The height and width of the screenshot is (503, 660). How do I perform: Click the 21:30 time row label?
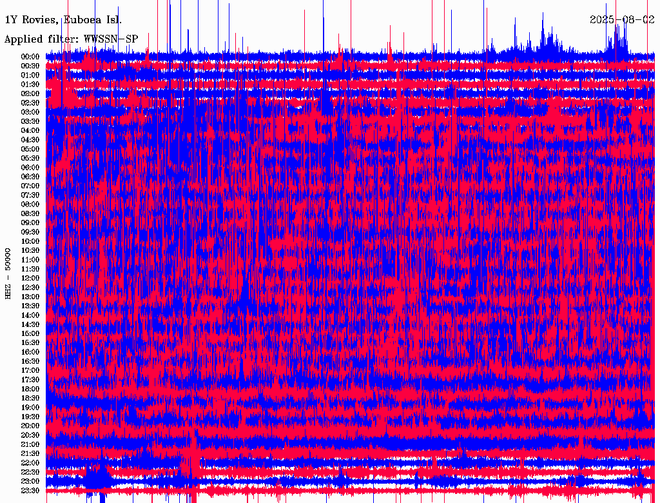click(30, 453)
